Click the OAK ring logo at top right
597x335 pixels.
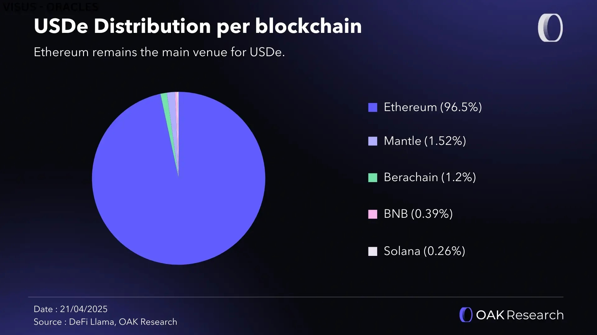pos(550,28)
